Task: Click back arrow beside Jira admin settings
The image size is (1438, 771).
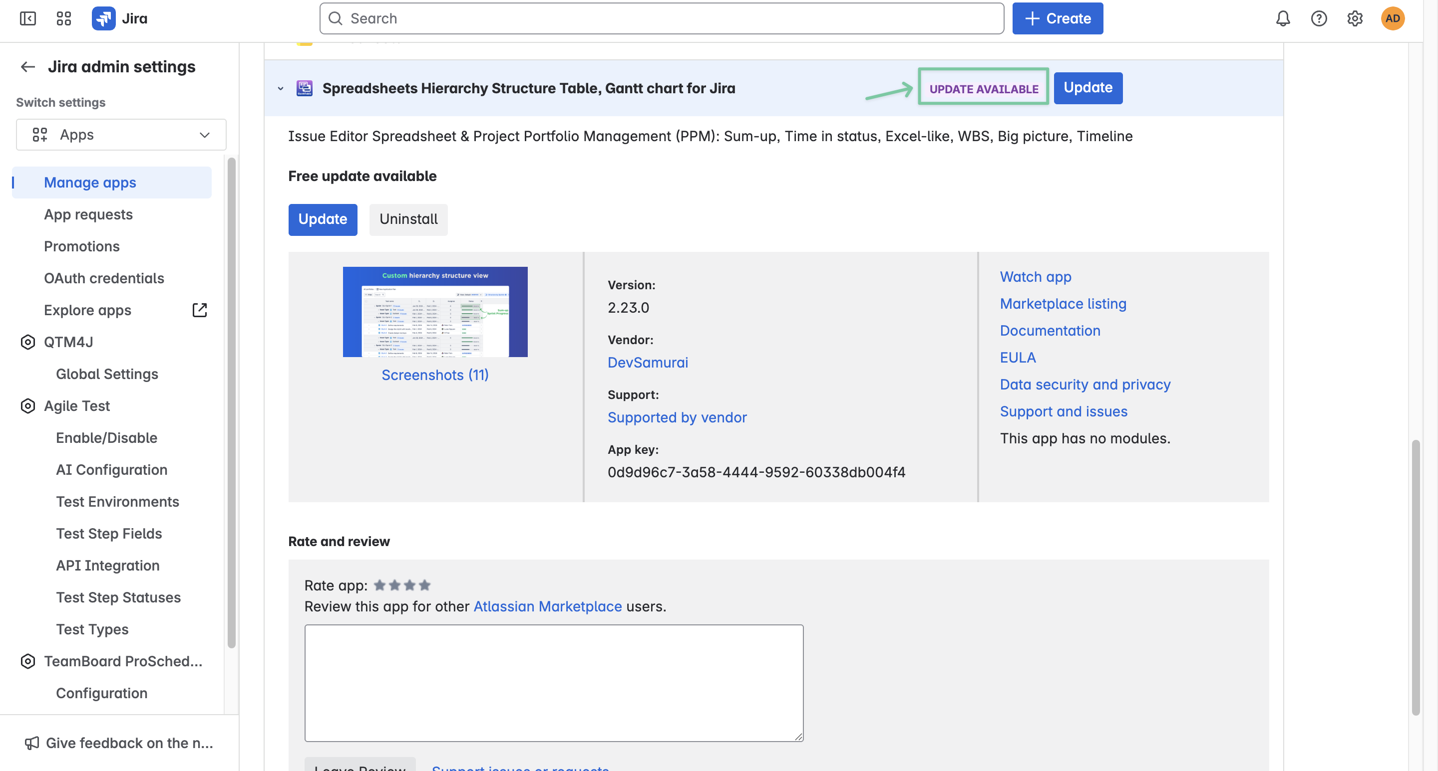Action: tap(28, 67)
